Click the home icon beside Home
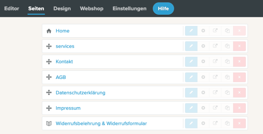Viewport: 263px width, 134px height. pyautogui.click(x=49, y=31)
